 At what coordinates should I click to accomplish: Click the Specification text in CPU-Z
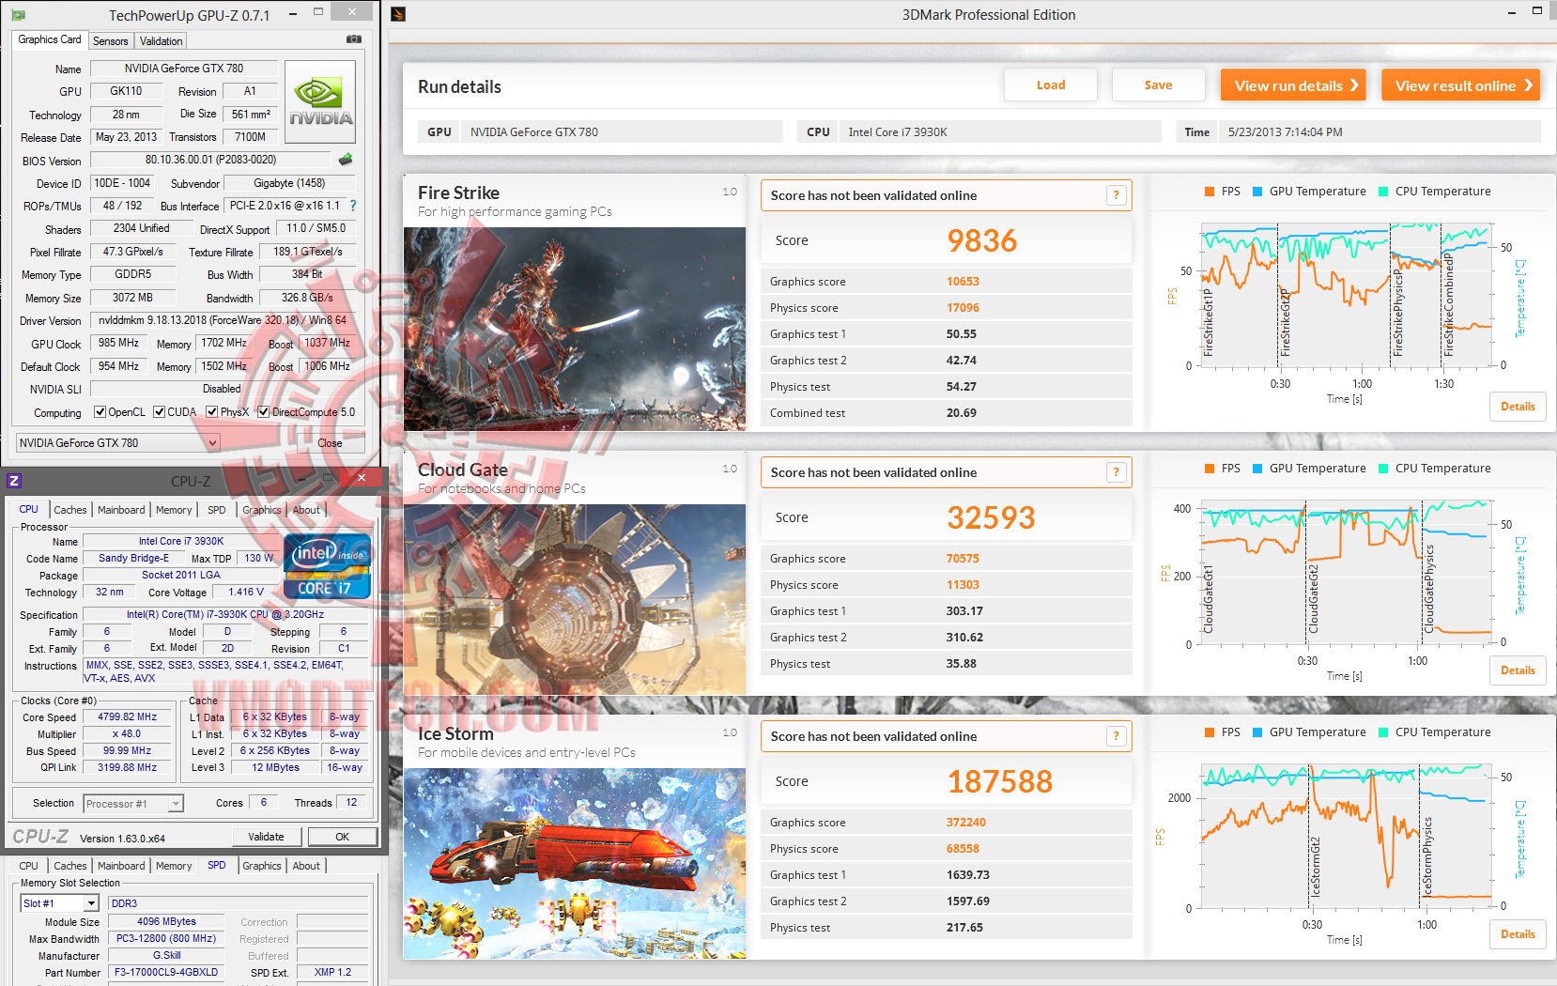coord(225,614)
